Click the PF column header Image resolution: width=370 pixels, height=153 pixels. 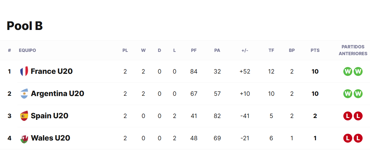(194, 50)
